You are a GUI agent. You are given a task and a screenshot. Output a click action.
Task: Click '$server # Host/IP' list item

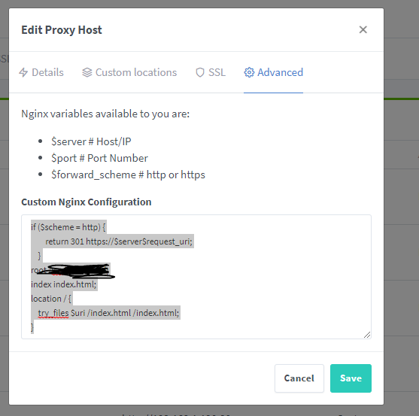[91, 141]
